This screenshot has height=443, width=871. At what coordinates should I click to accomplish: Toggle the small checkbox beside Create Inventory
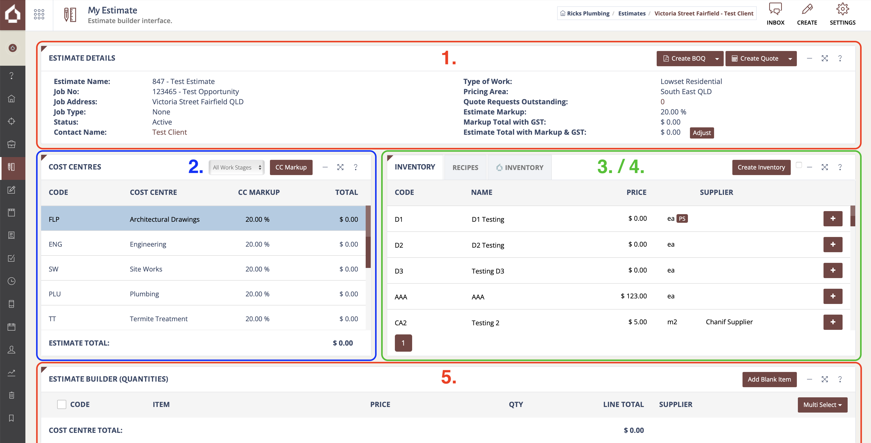tap(799, 165)
